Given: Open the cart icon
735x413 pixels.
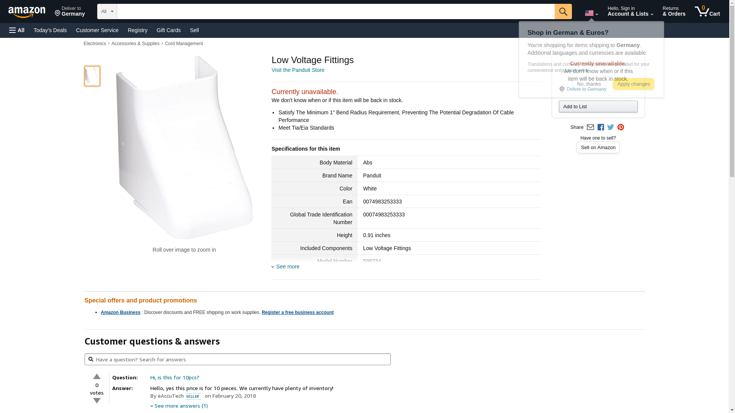Looking at the screenshot, I should click(707, 11).
